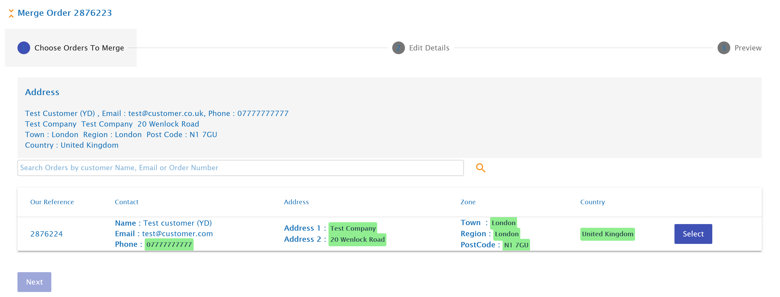Screen dimensions: 780x297
Task: Focus the Search Orders input field
Action: [x=240, y=168]
